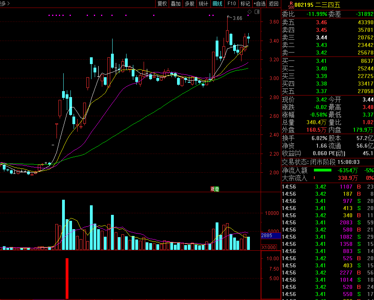Click the blue 2885 volume value tag

tap(267, 236)
